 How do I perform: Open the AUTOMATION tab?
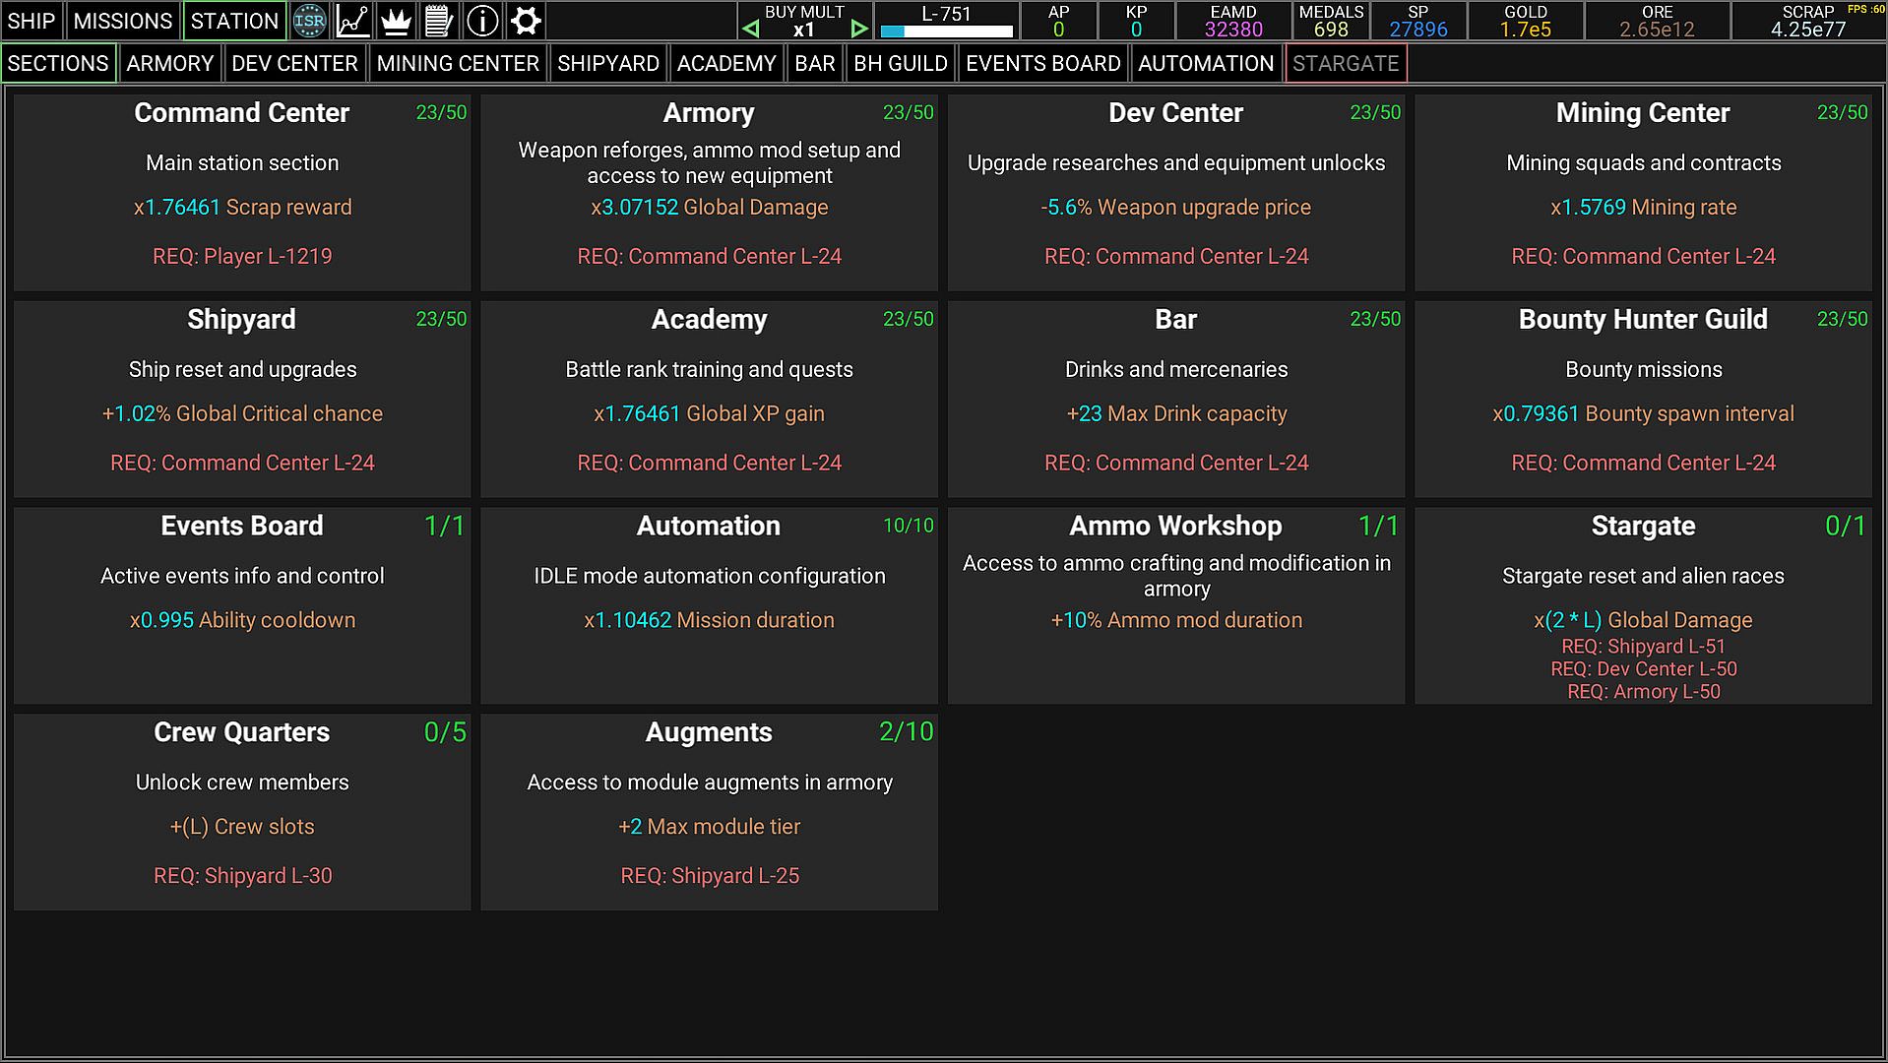1206,64
